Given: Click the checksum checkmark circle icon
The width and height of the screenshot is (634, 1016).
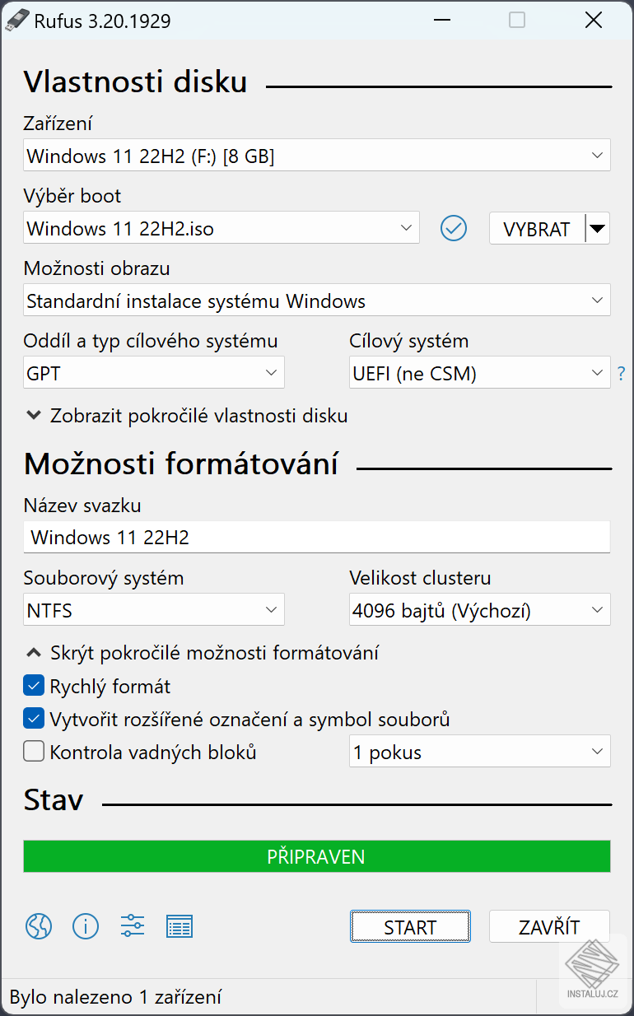Looking at the screenshot, I should pos(454,228).
